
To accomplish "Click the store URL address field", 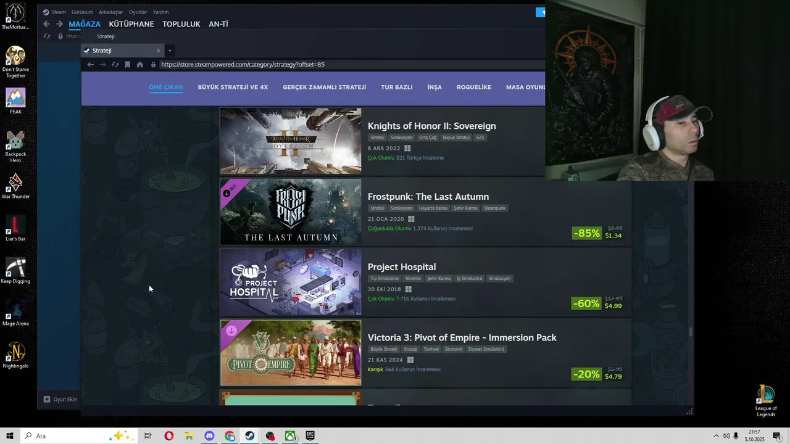I will pyautogui.click(x=351, y=64).
